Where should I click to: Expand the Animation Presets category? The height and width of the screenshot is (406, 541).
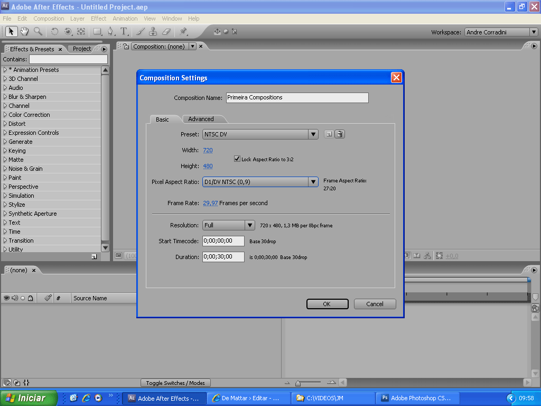point(5,70)
